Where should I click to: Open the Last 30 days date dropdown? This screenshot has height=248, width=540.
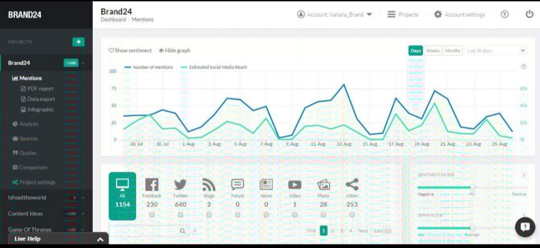click(x=496, y=51)
